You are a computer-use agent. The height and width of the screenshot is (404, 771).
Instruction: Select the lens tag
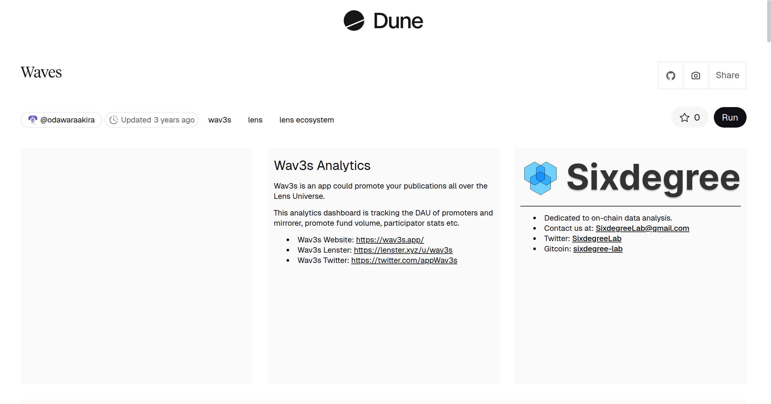(x=255, y=120)
